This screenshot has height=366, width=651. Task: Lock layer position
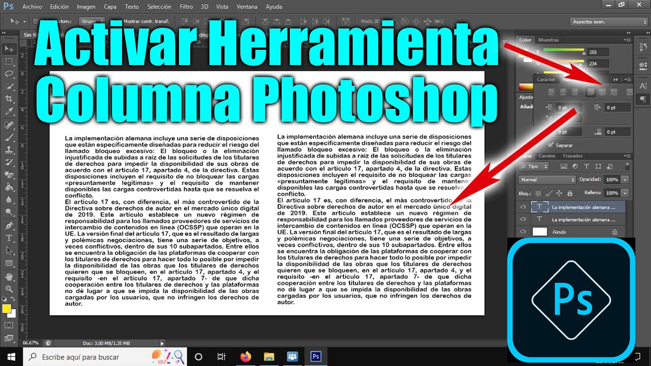(x=559, y=193)
